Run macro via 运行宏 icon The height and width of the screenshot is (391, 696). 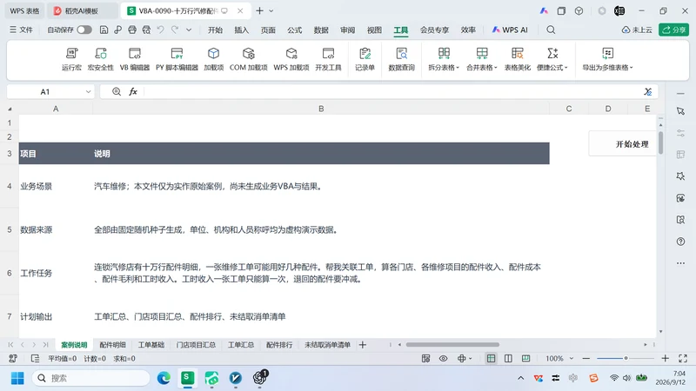[x=71, y=59]
